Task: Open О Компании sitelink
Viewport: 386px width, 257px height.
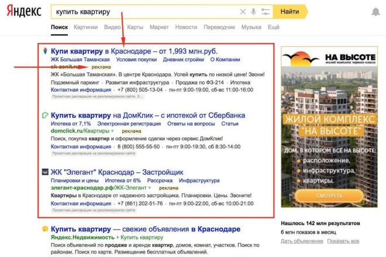Action: [225, 60]
